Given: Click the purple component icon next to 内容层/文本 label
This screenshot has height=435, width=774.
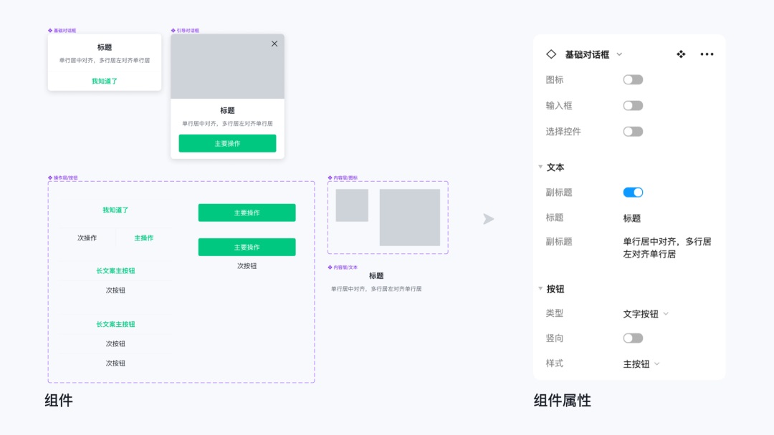Looking at the screenshot, I should click(330, 268).
